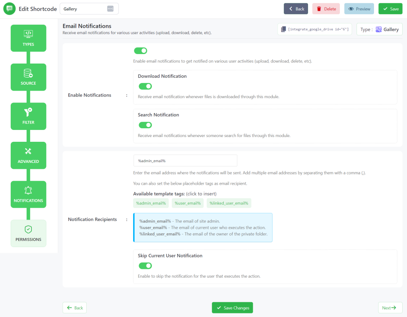Open the Advanced step in sidebar
This screenshot has height=317, width=407.
tap(28, 155)
